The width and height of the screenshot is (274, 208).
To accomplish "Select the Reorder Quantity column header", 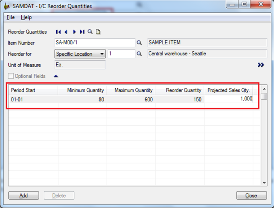I will coord(180,90).
